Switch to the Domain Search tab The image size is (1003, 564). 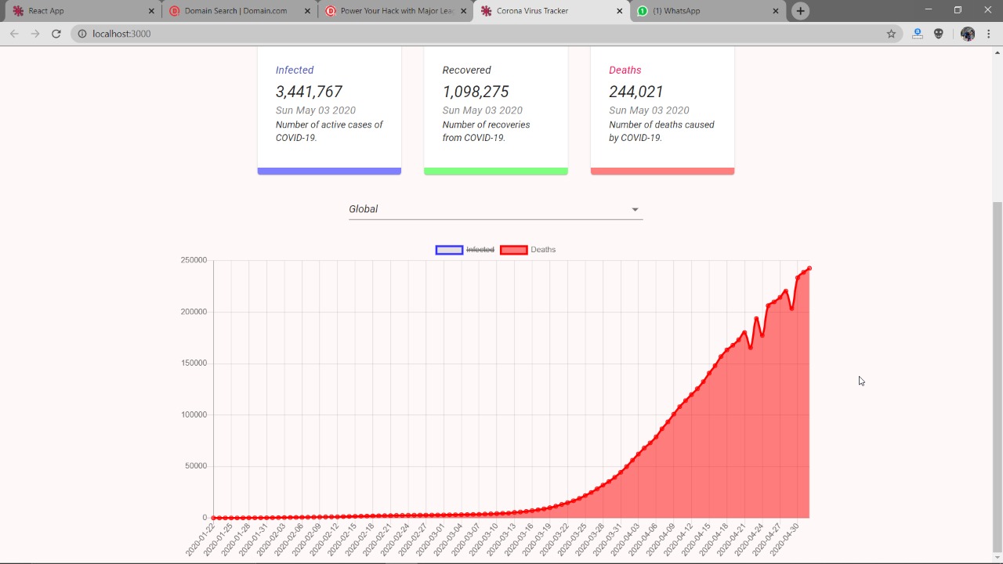239,11
